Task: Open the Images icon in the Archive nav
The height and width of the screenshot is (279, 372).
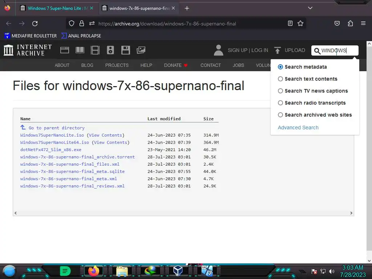Action: pyautogui.click(x=141, y=50)
